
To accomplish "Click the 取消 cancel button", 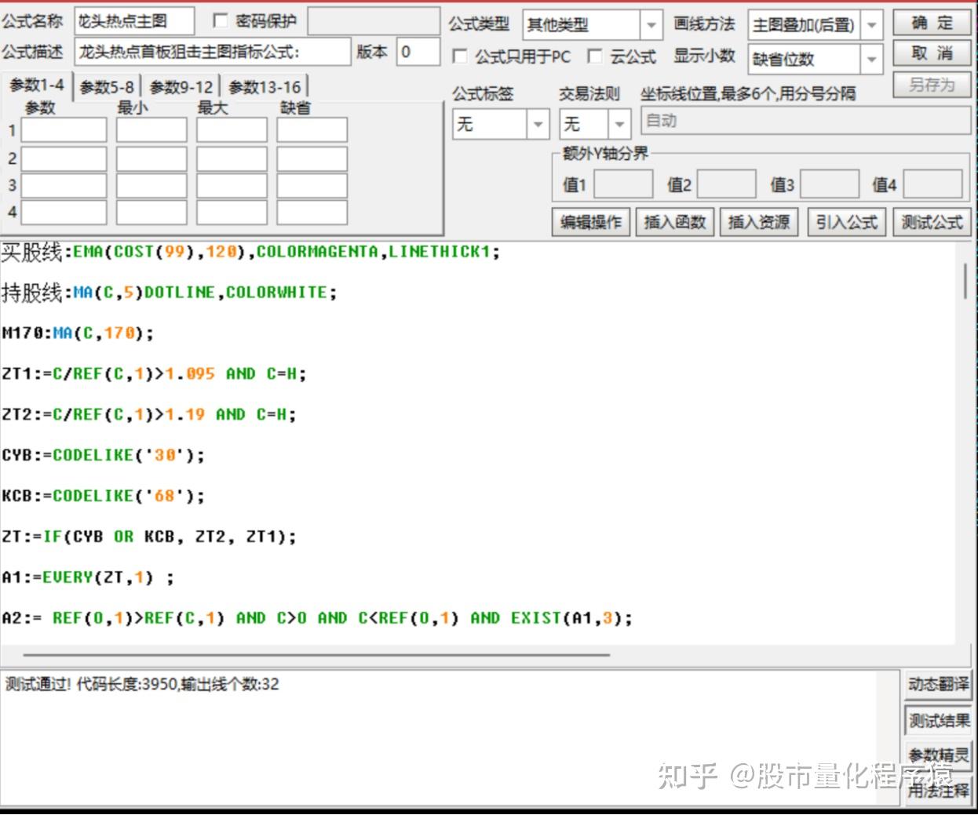I will coord(932,53).
